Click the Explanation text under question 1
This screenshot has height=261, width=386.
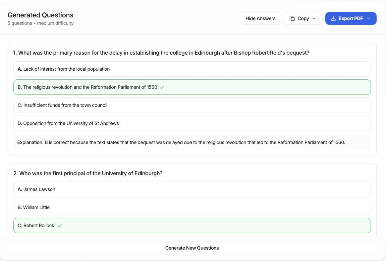click(181, 142)
